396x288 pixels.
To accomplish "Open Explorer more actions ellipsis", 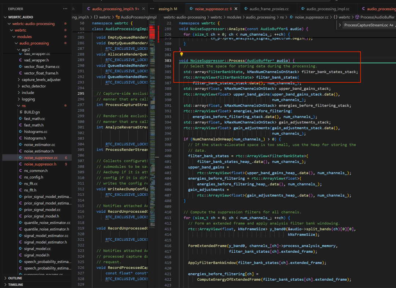I will [x=65, y=9].
